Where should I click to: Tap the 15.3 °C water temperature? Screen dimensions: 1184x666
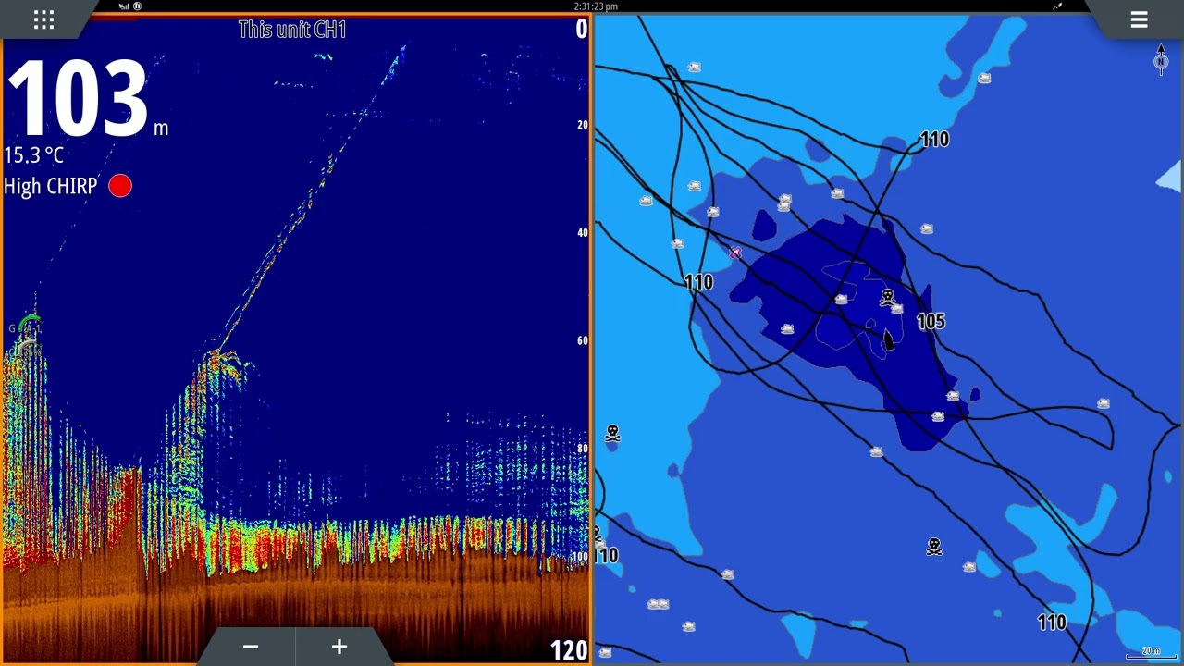[x=33, y=155]
